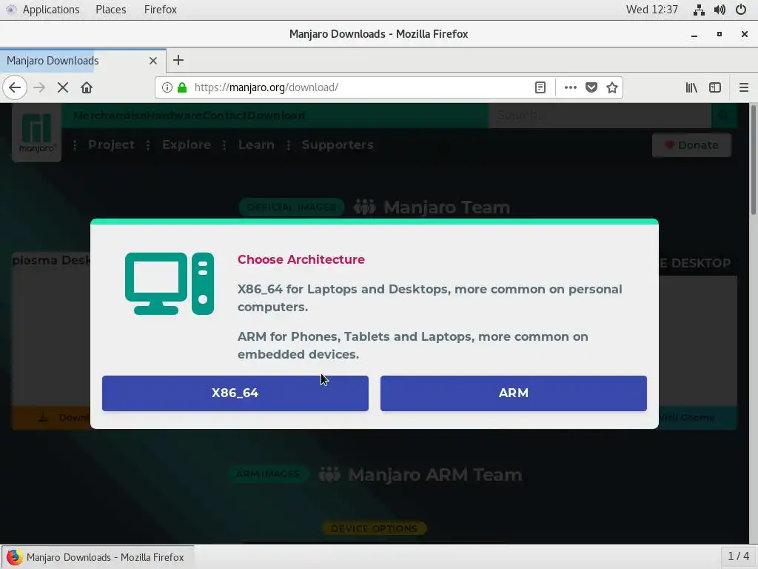The image size is (758, 569).
Task: Switch workspace using the 1/4 indicator
Action: 738,556
